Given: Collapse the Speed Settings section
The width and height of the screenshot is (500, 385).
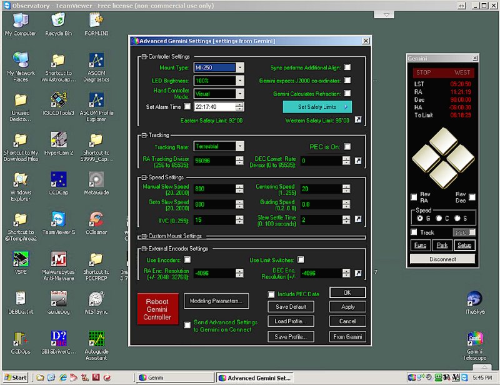Looking at the screenshot, I should point(144,177).
